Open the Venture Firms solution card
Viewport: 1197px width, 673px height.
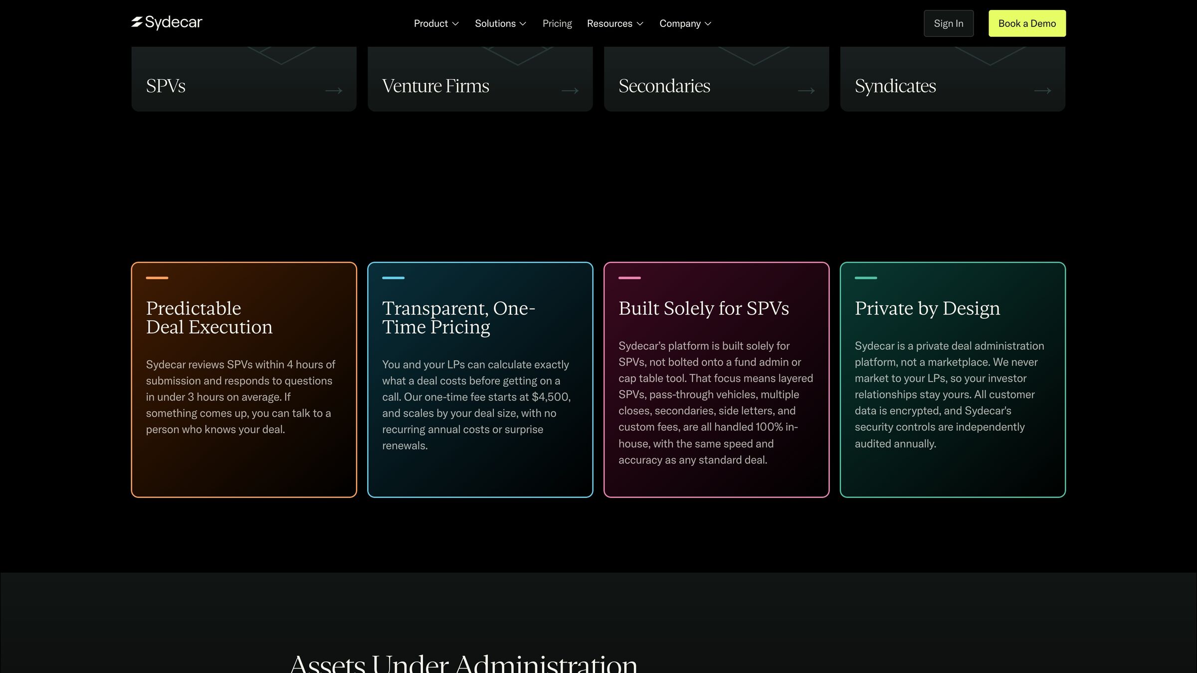480,79
